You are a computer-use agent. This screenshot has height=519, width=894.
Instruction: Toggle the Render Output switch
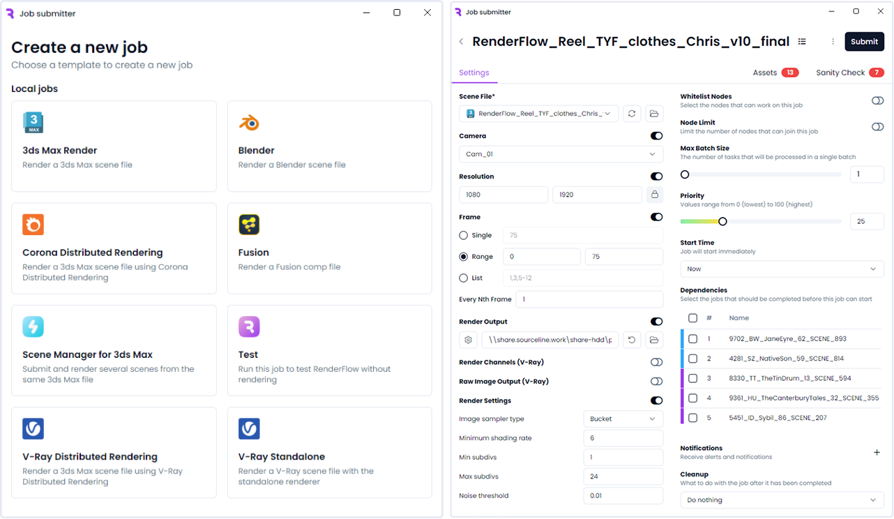(x=656, y=322)
